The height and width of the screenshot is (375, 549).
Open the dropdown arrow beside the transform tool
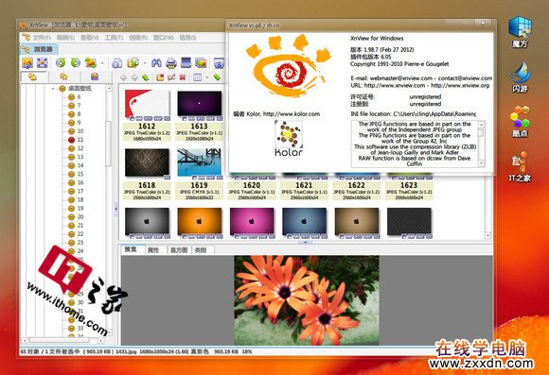(102, 63)
